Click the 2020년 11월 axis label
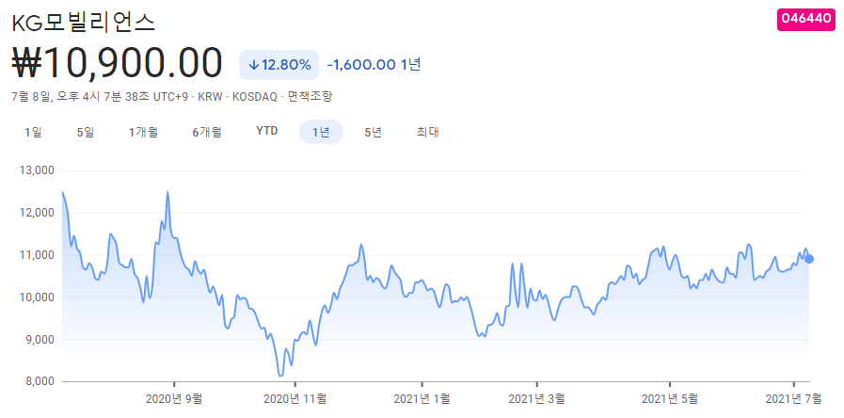Image resolution: width=844 pixels, height=418 pixels. tap(295, 399)
